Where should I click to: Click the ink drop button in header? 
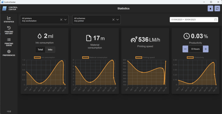[x=210, y=9]
